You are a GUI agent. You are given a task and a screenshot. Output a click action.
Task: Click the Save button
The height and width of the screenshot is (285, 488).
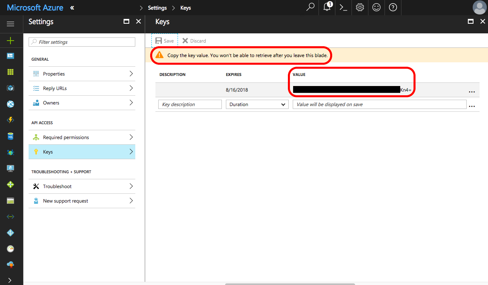click(x=165, y=41)
